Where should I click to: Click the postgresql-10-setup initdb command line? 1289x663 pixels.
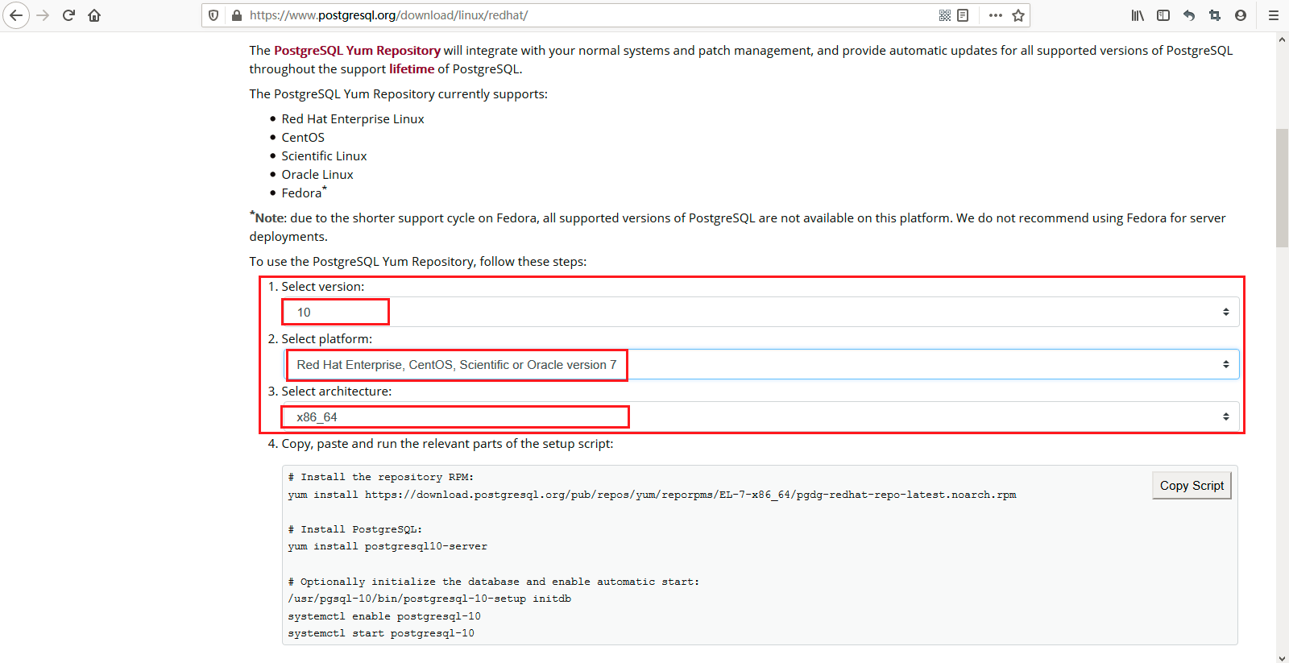click(x=429, y=599)
